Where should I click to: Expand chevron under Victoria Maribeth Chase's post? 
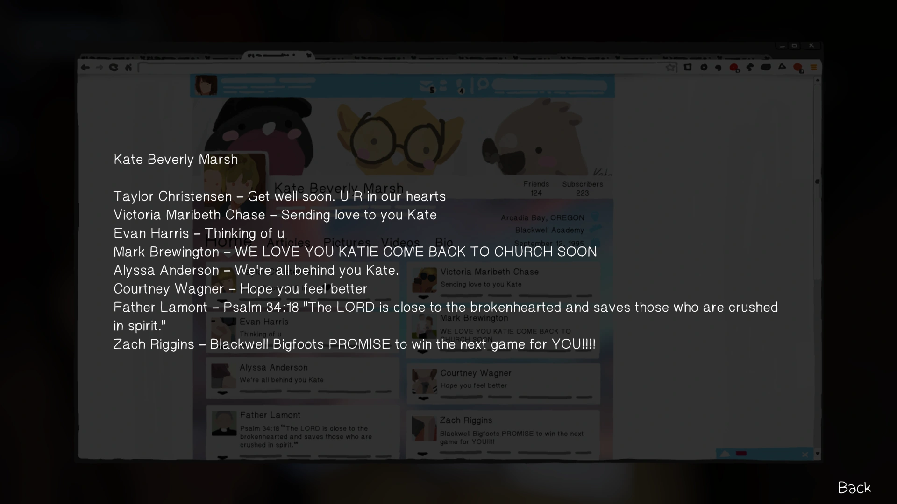423,297
